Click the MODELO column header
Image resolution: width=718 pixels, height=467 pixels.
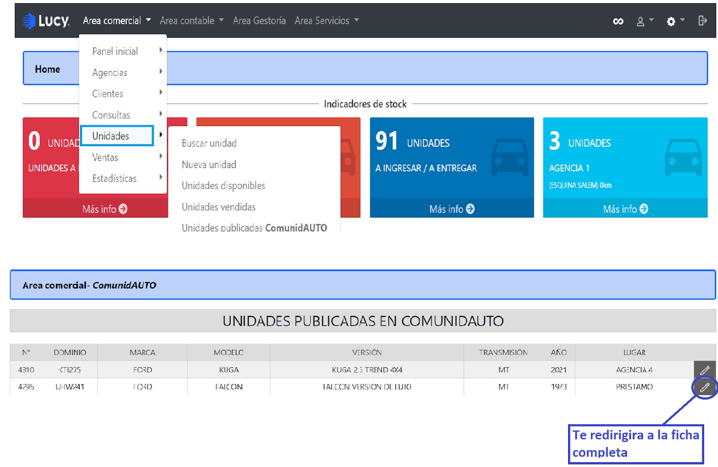click(x=229, y=353)
